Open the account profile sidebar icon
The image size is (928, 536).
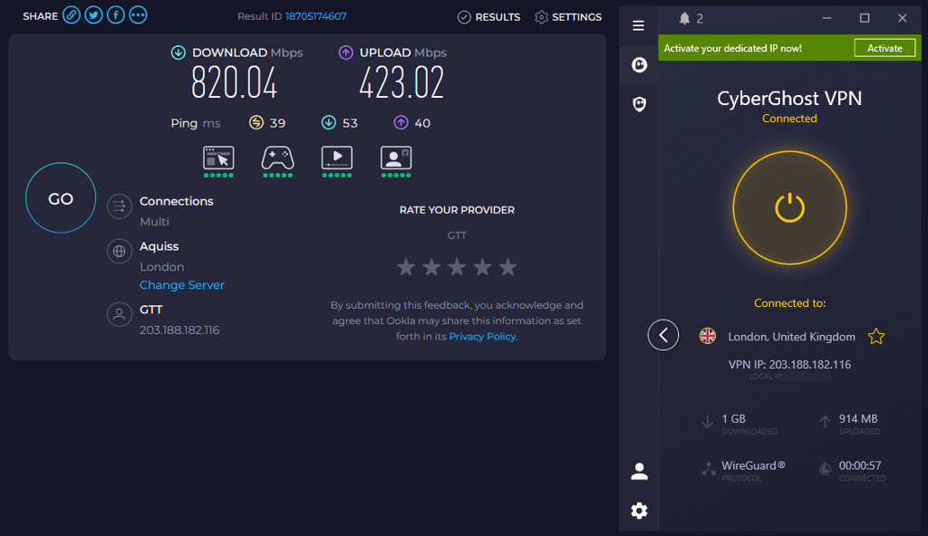(x=639, y=471)
